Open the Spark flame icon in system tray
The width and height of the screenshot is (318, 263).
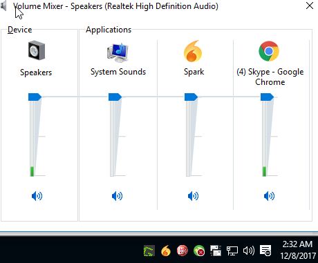coord(166,251)
